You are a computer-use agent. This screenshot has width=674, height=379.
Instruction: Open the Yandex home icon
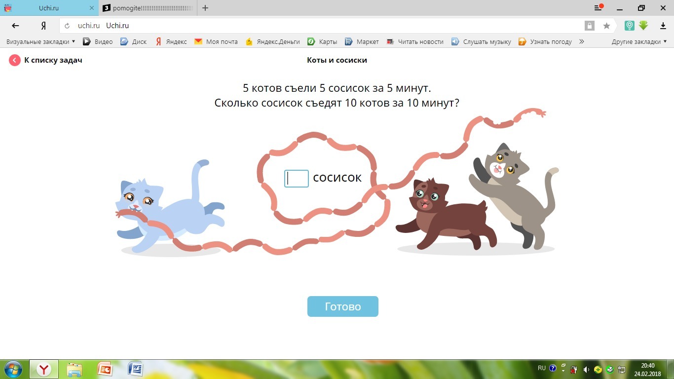click(x=43, y=26)
